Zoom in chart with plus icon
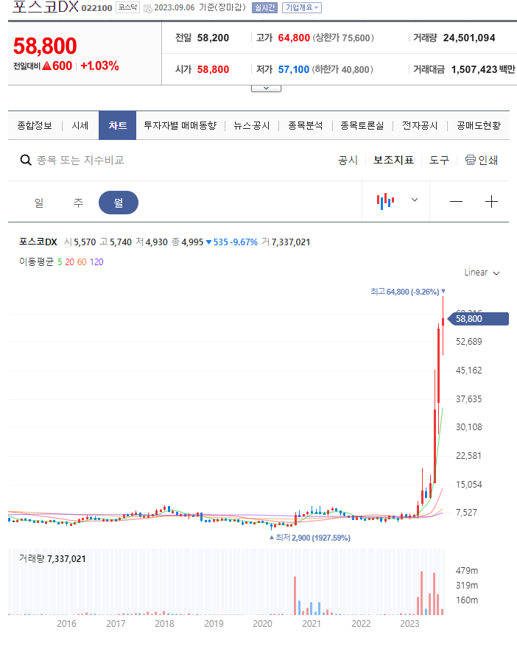 coord(491,202)
